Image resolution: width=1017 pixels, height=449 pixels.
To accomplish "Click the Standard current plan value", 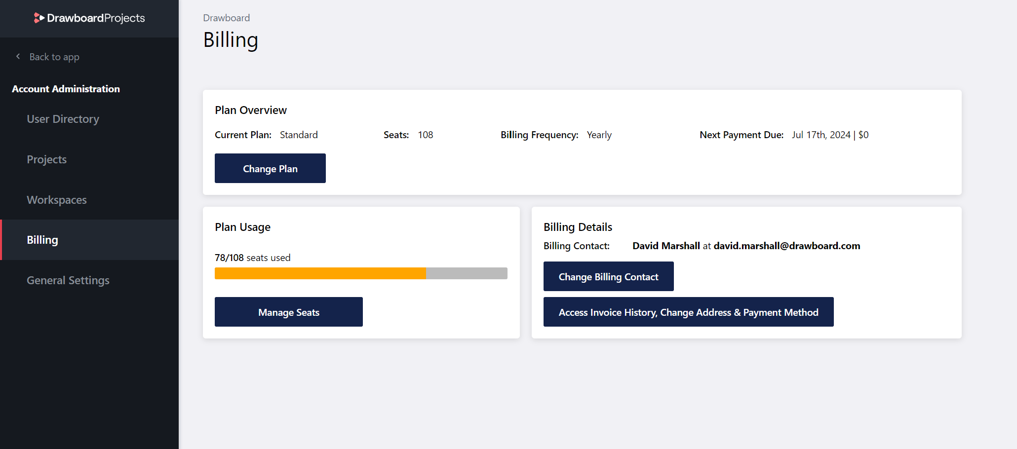I will [299, 135].
